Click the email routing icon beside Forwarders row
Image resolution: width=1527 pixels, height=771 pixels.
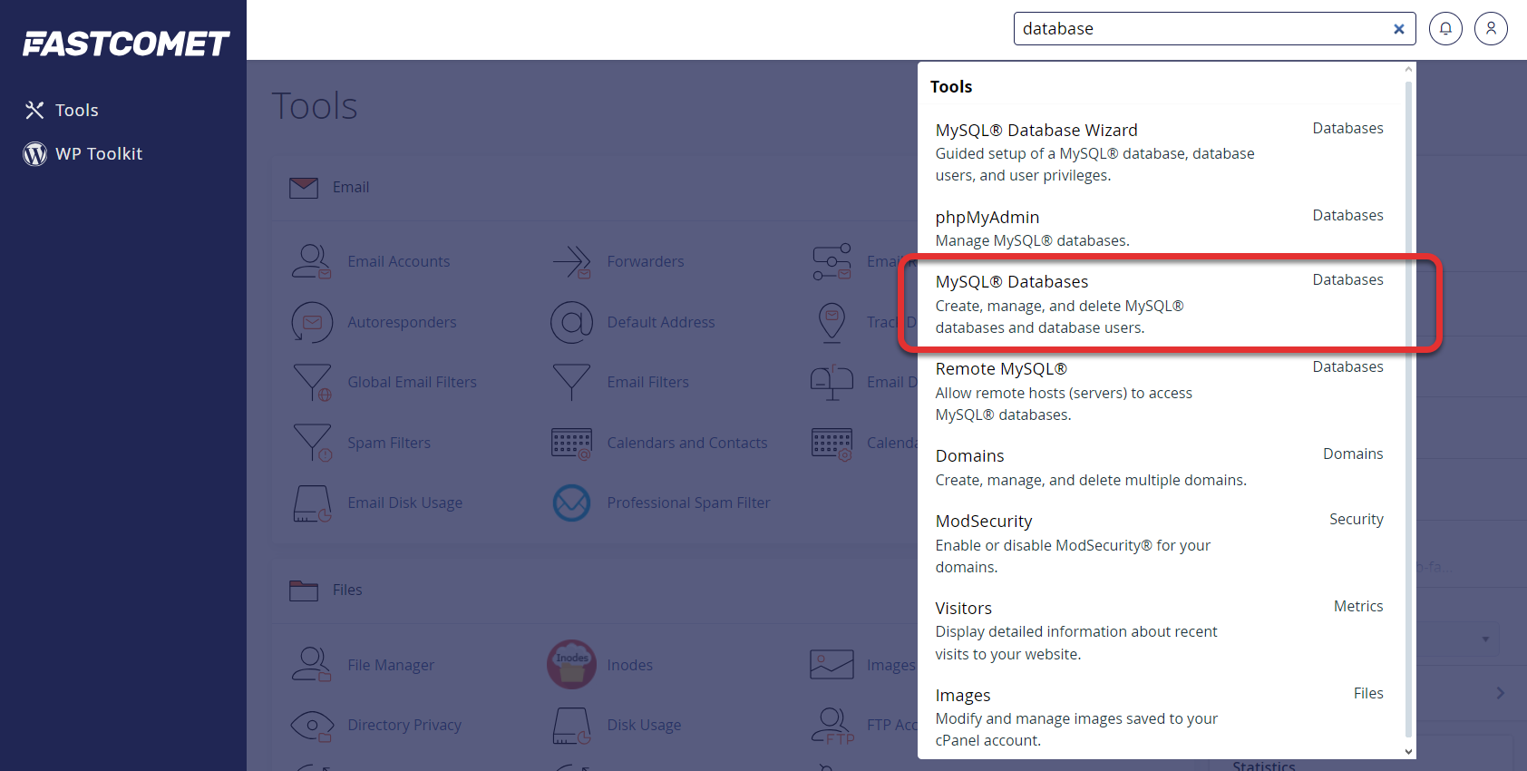pyautogui.click(x=832, y=261)
